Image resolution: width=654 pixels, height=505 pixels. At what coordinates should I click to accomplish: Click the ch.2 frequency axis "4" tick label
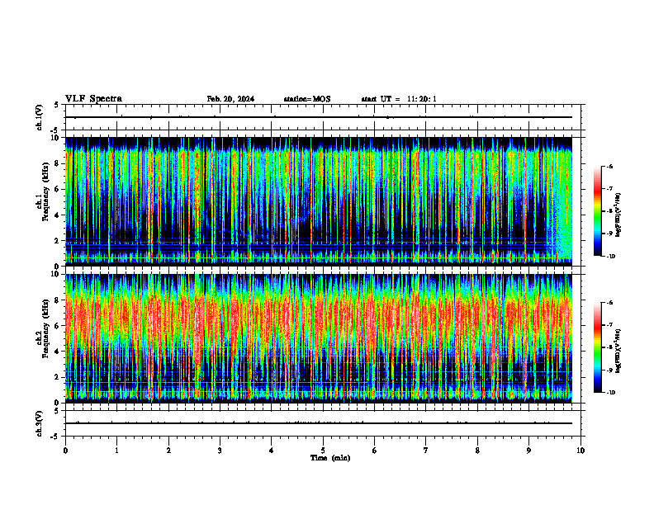tap(58, 352)
